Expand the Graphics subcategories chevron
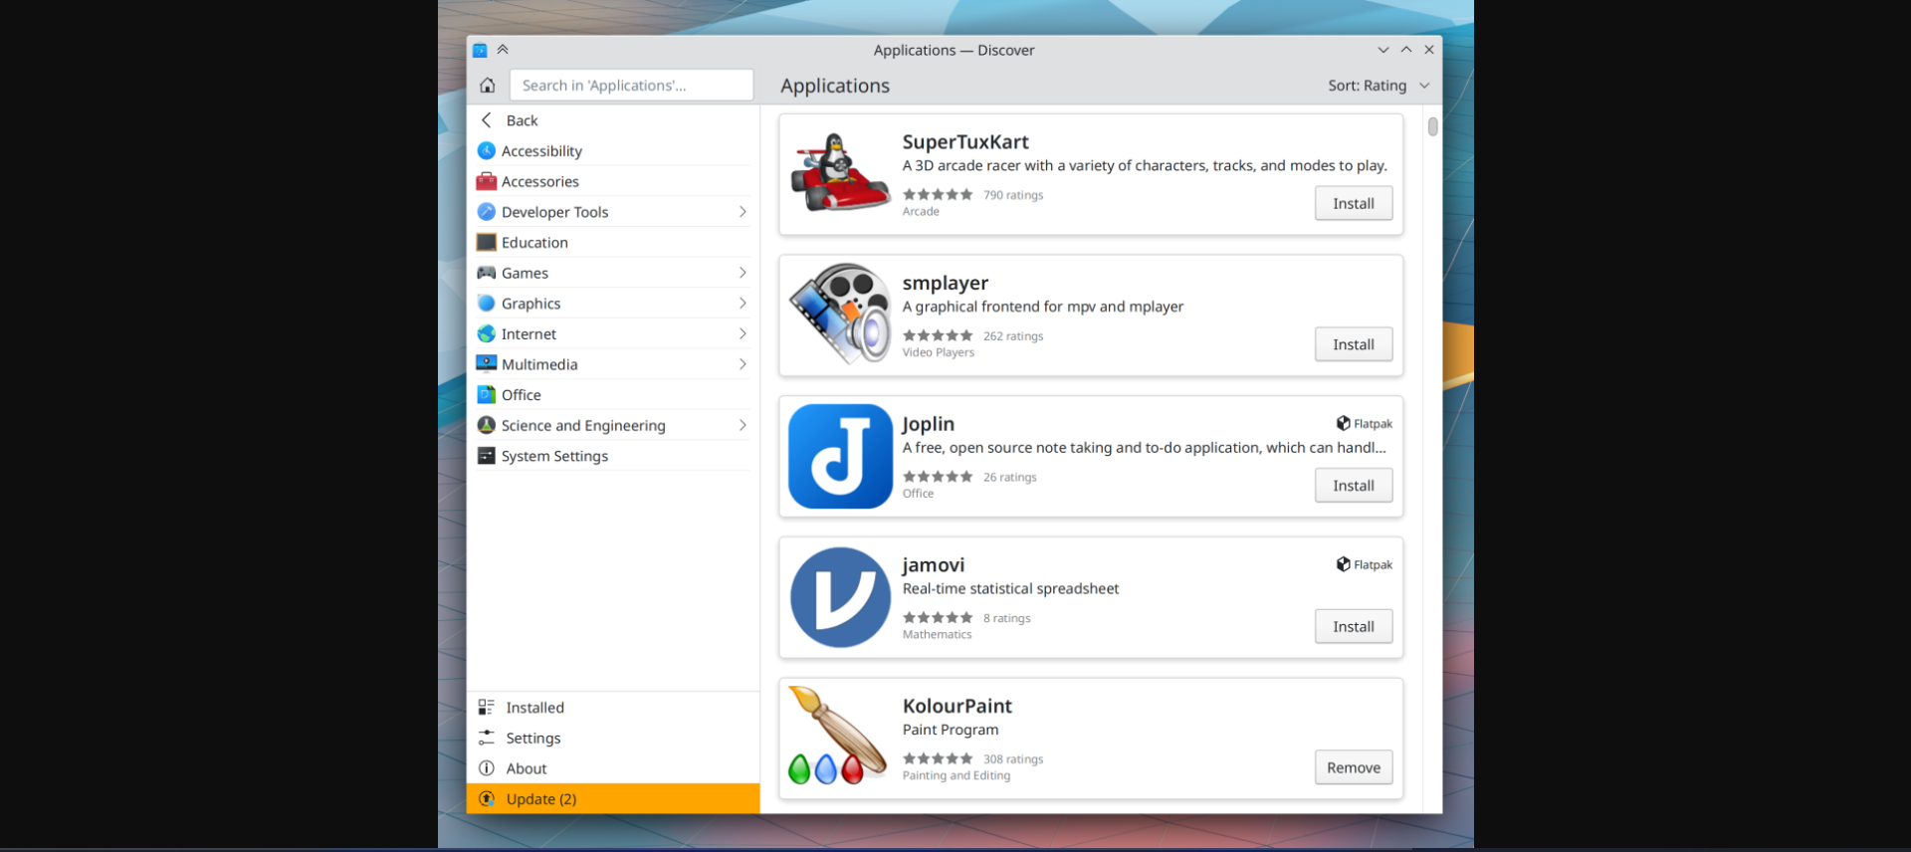 [x=743, y=304]
